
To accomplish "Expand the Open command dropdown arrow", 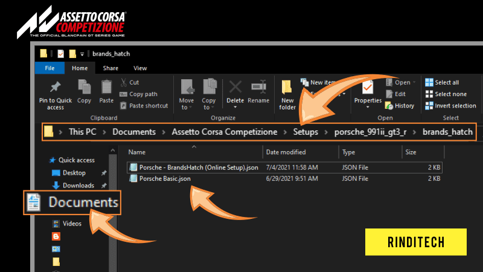I will 414,82.
